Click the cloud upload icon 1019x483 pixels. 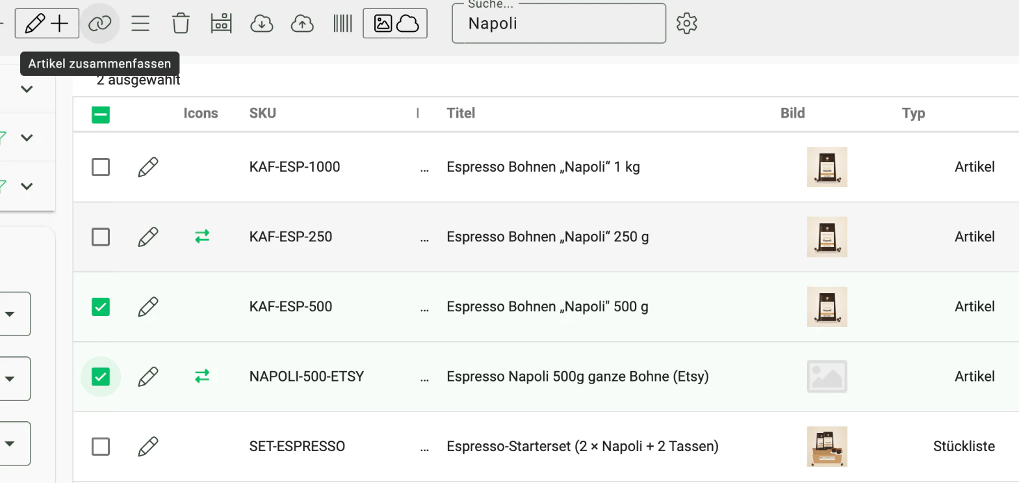click(x=302, y=24)
